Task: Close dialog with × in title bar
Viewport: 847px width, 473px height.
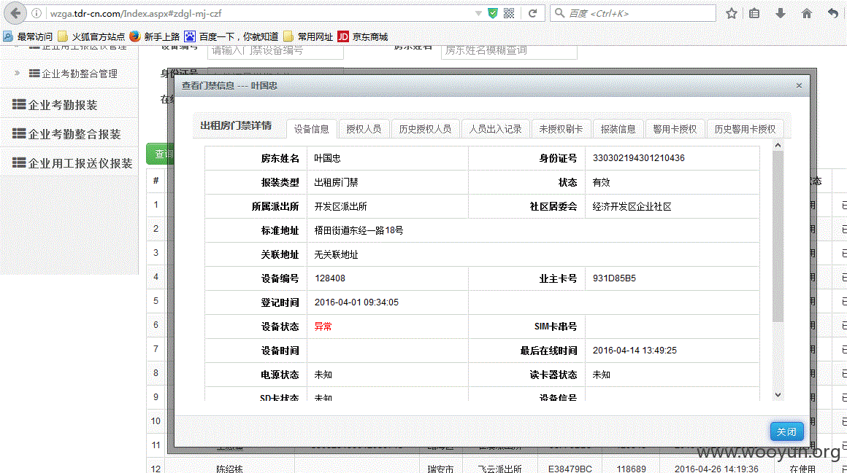Action: pyautogui.click(x=799, y=86)
